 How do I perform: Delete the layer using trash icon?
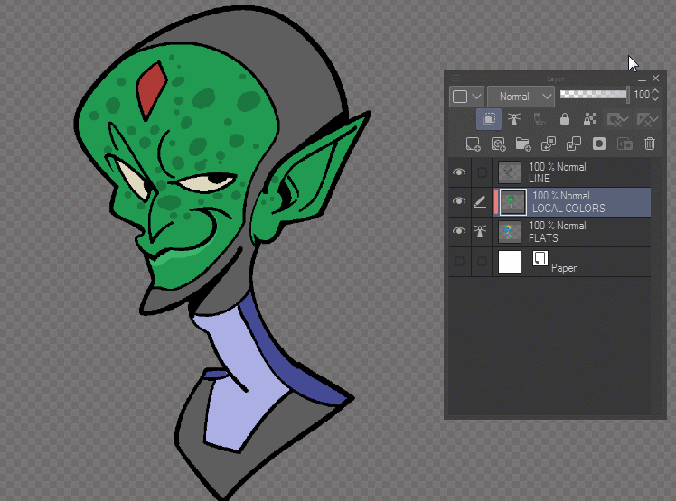click(649, 144)
